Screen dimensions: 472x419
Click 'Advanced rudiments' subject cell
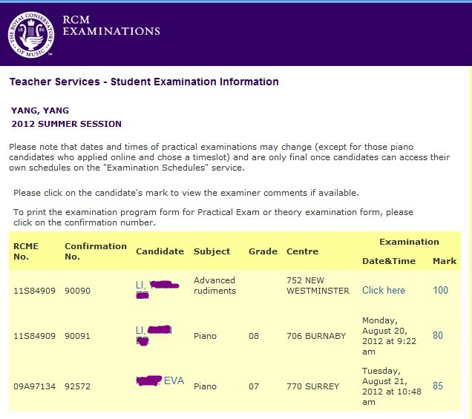tap(214, 286)
